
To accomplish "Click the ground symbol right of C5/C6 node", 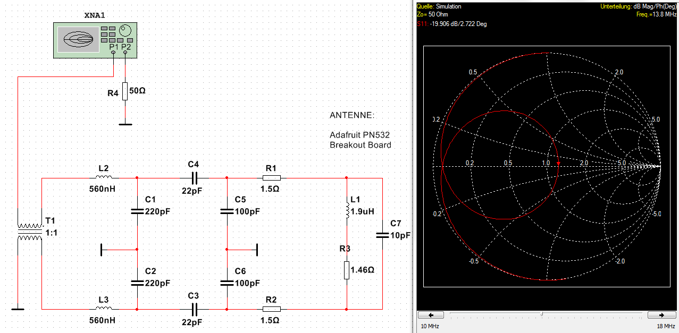I will coord(257,249).
